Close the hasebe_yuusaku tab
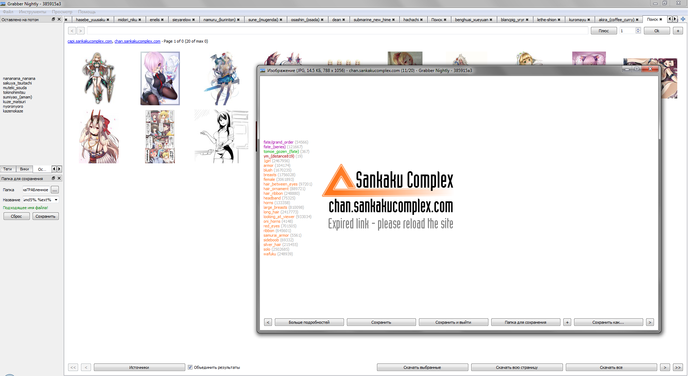Image resolution: width=688 pixels, height=376 pixels. 108,20
